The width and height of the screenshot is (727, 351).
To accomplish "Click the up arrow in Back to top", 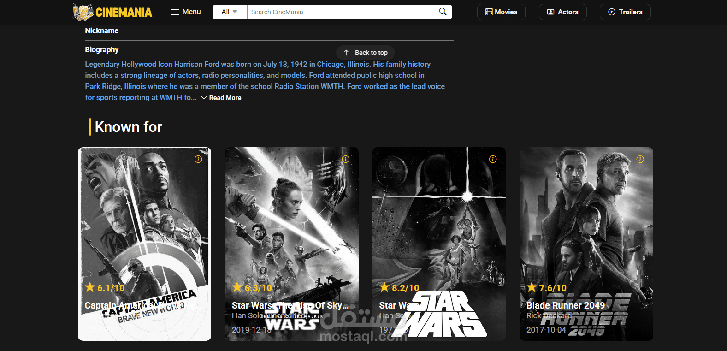I will (346, 53).
